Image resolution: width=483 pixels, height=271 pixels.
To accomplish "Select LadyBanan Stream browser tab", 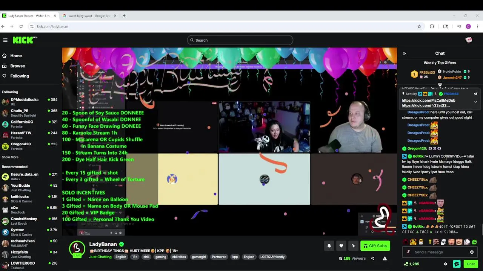I will pos(29,16).
